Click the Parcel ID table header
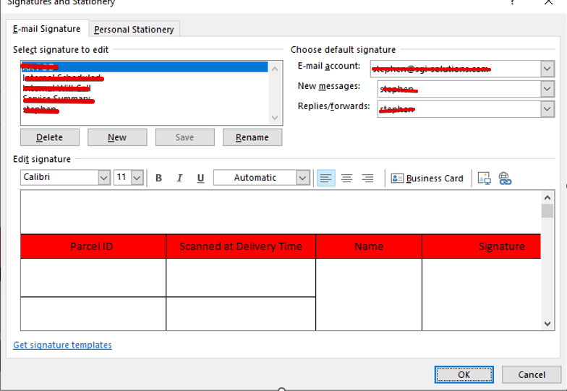Image resolution: width=567 pixels, height=391 pixels. 93,246
